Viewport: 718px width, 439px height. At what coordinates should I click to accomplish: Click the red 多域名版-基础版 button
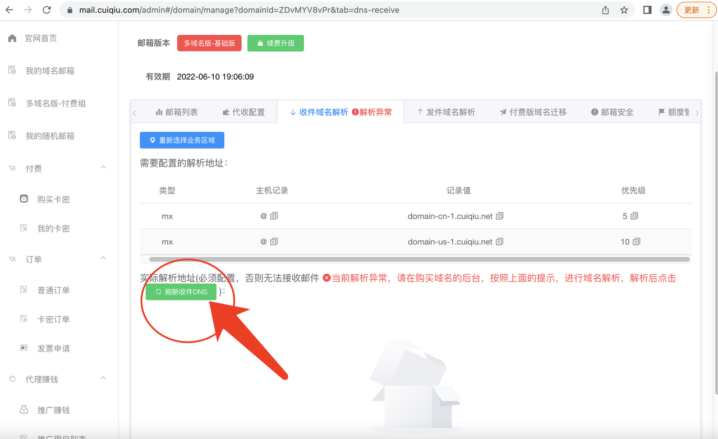click(209, 43)
